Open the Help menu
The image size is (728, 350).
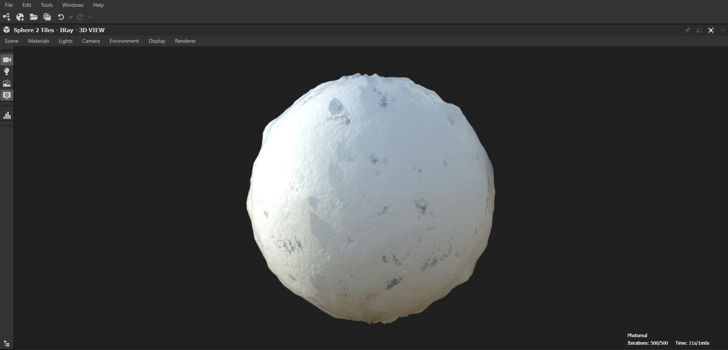click(98, 5)
